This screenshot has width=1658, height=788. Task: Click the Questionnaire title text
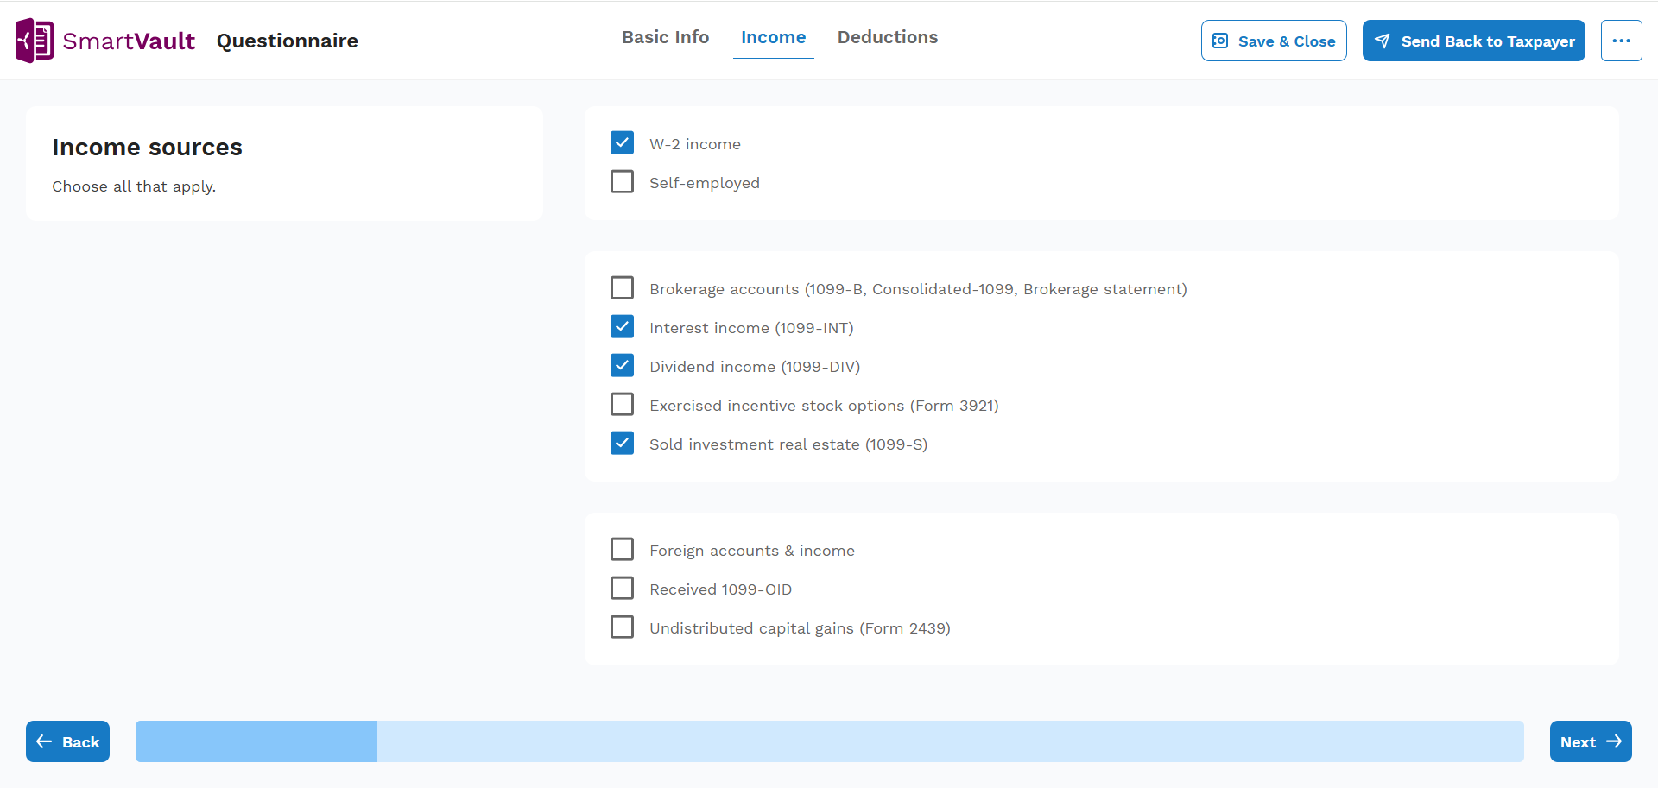(x=287, y=41)
